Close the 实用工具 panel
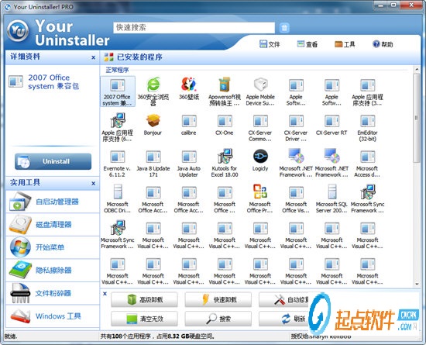 (x=93, y=183)
